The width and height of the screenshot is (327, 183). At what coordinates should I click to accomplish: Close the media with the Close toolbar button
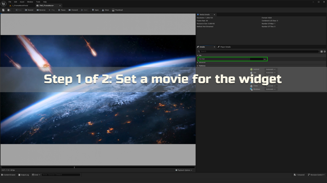(x=105, y=10)
